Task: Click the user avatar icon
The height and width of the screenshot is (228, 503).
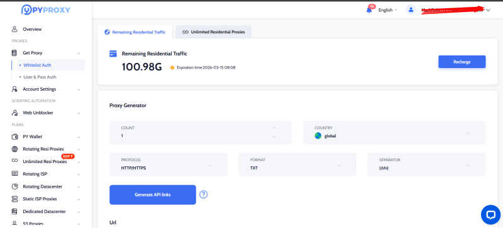Action: point(411,10)
